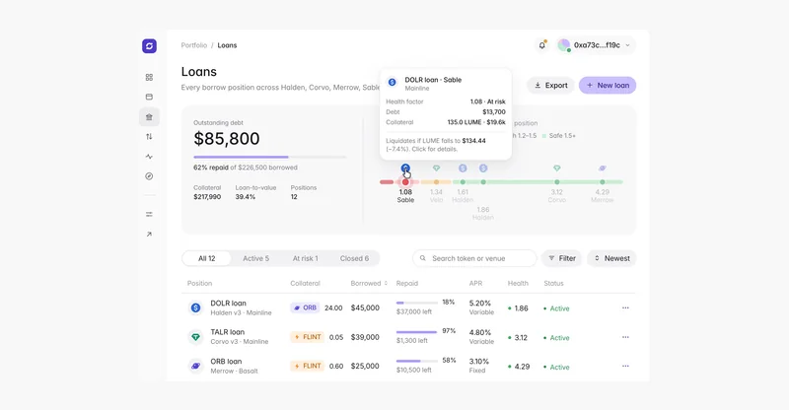Viewport: 789px width, 410px height.
Task: Click the red 1.08 Sable health marker
Action: [405, 182]
